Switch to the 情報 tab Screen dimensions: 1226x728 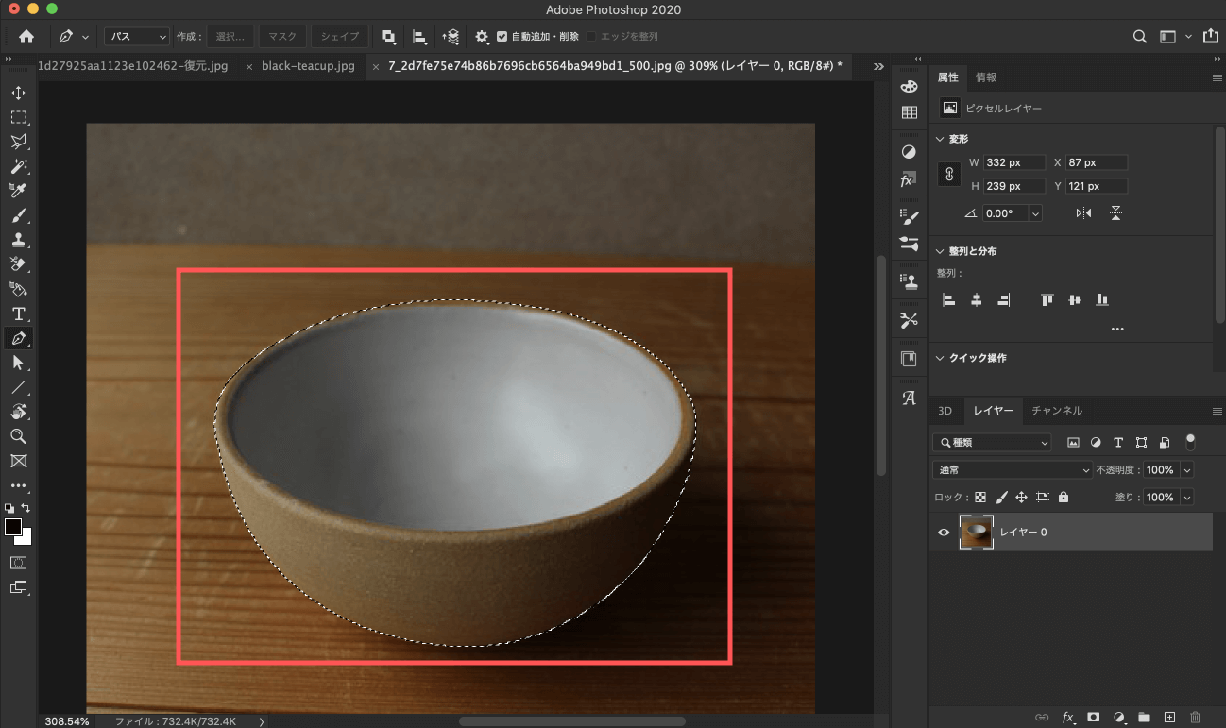point(986,77)
